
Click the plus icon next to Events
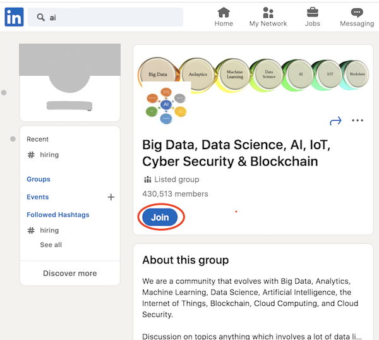coord(111,197)
